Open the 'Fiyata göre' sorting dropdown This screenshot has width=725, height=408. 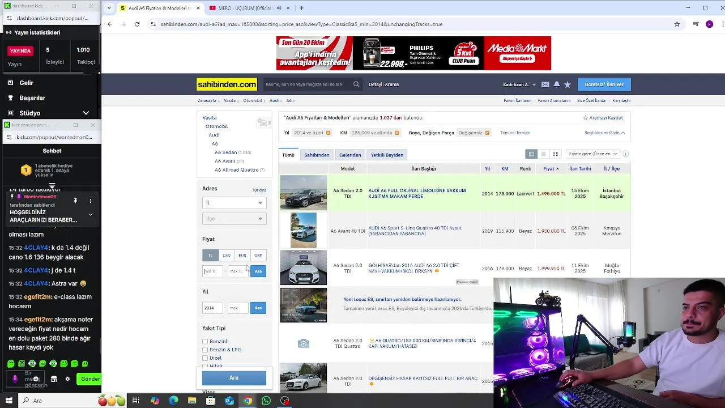(592, 154)
